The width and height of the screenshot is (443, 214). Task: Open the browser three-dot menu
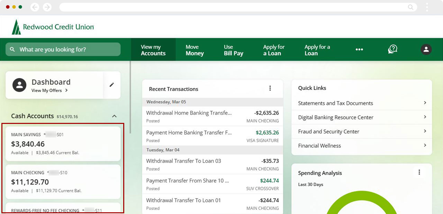coord(427,7)
